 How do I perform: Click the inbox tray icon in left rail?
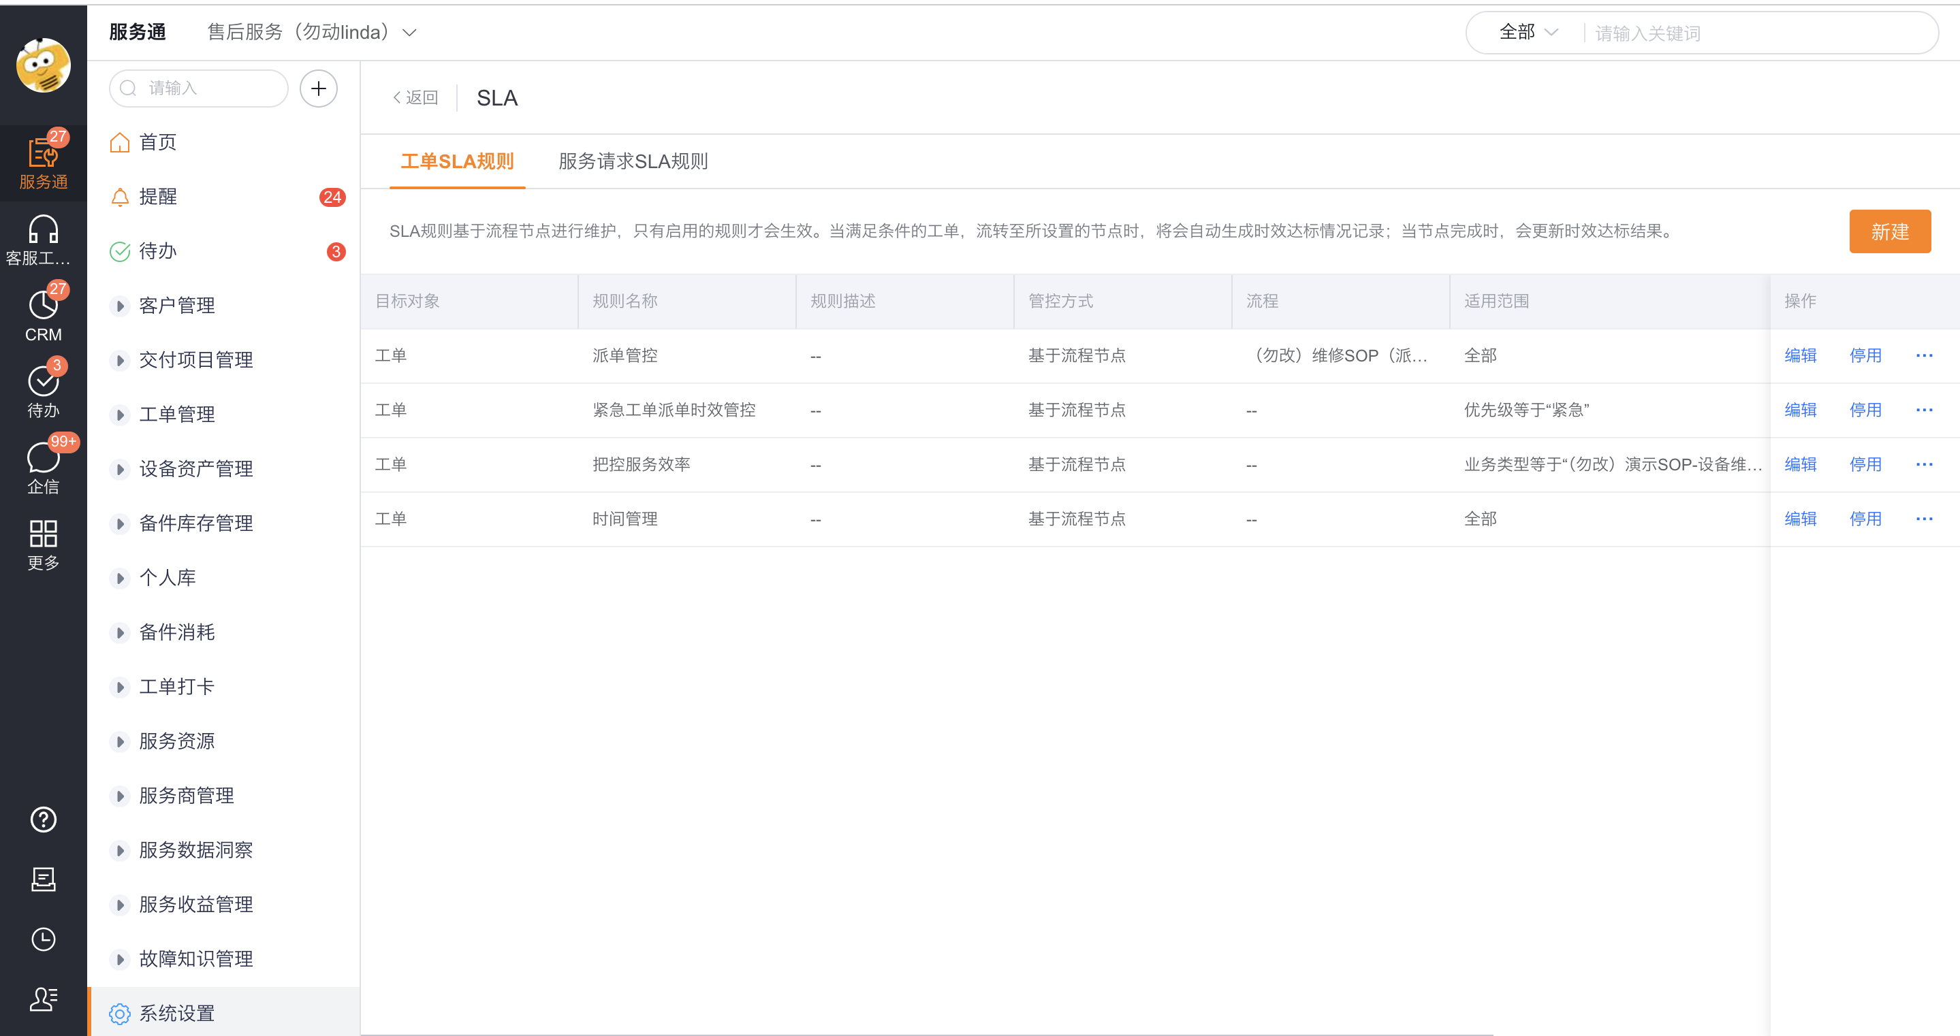tap(44, 879)
